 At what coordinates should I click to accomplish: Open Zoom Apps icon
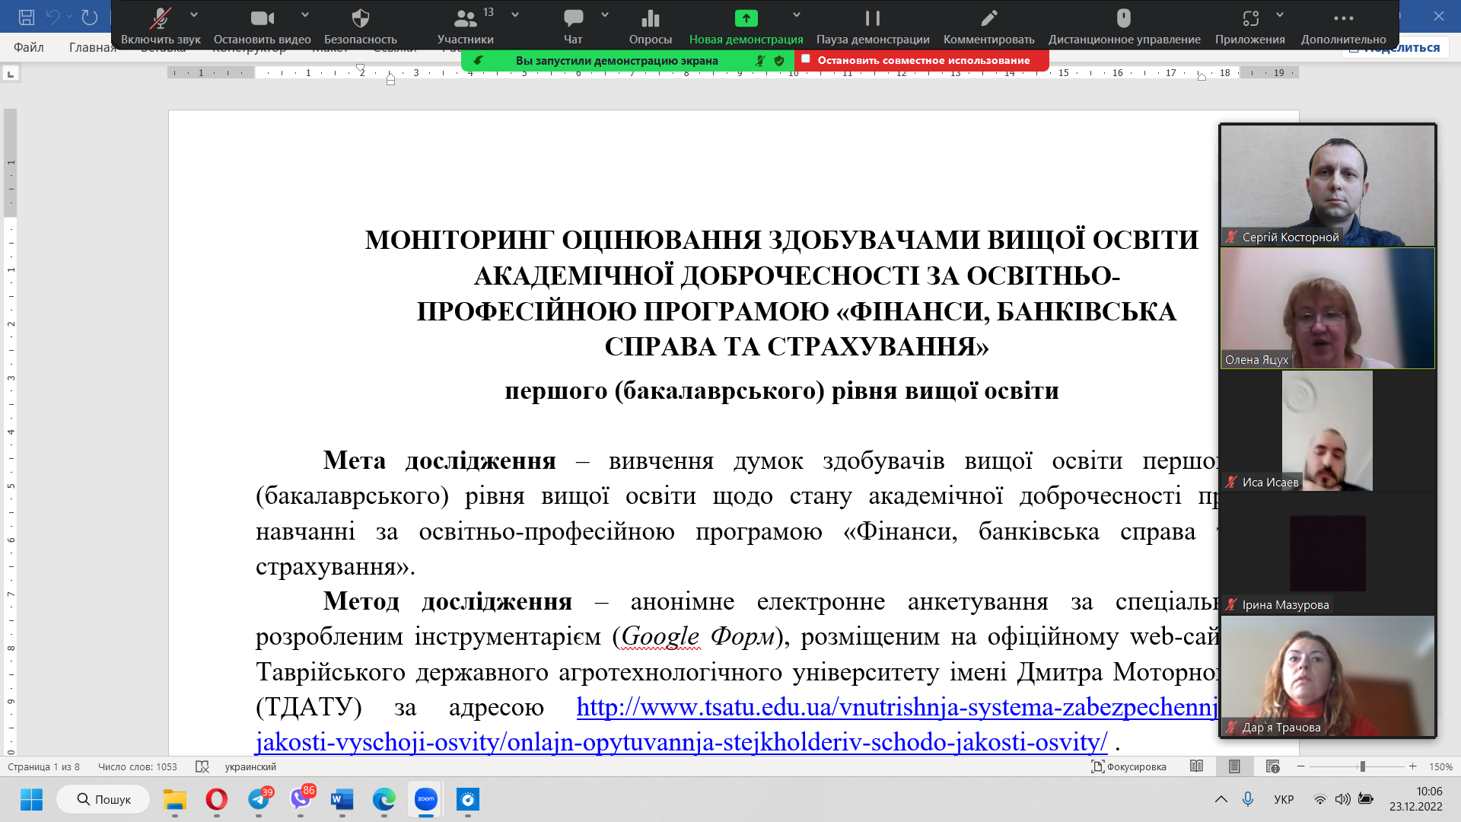(x=1250, y=18)
